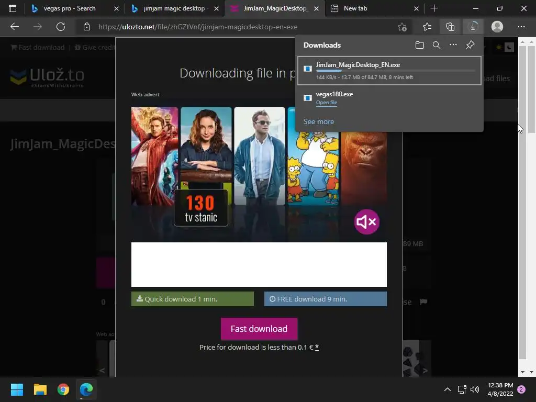Click the 130 tv stanic badge
The width and height of the screenshot is (536, 402).
tap(201, 208)
